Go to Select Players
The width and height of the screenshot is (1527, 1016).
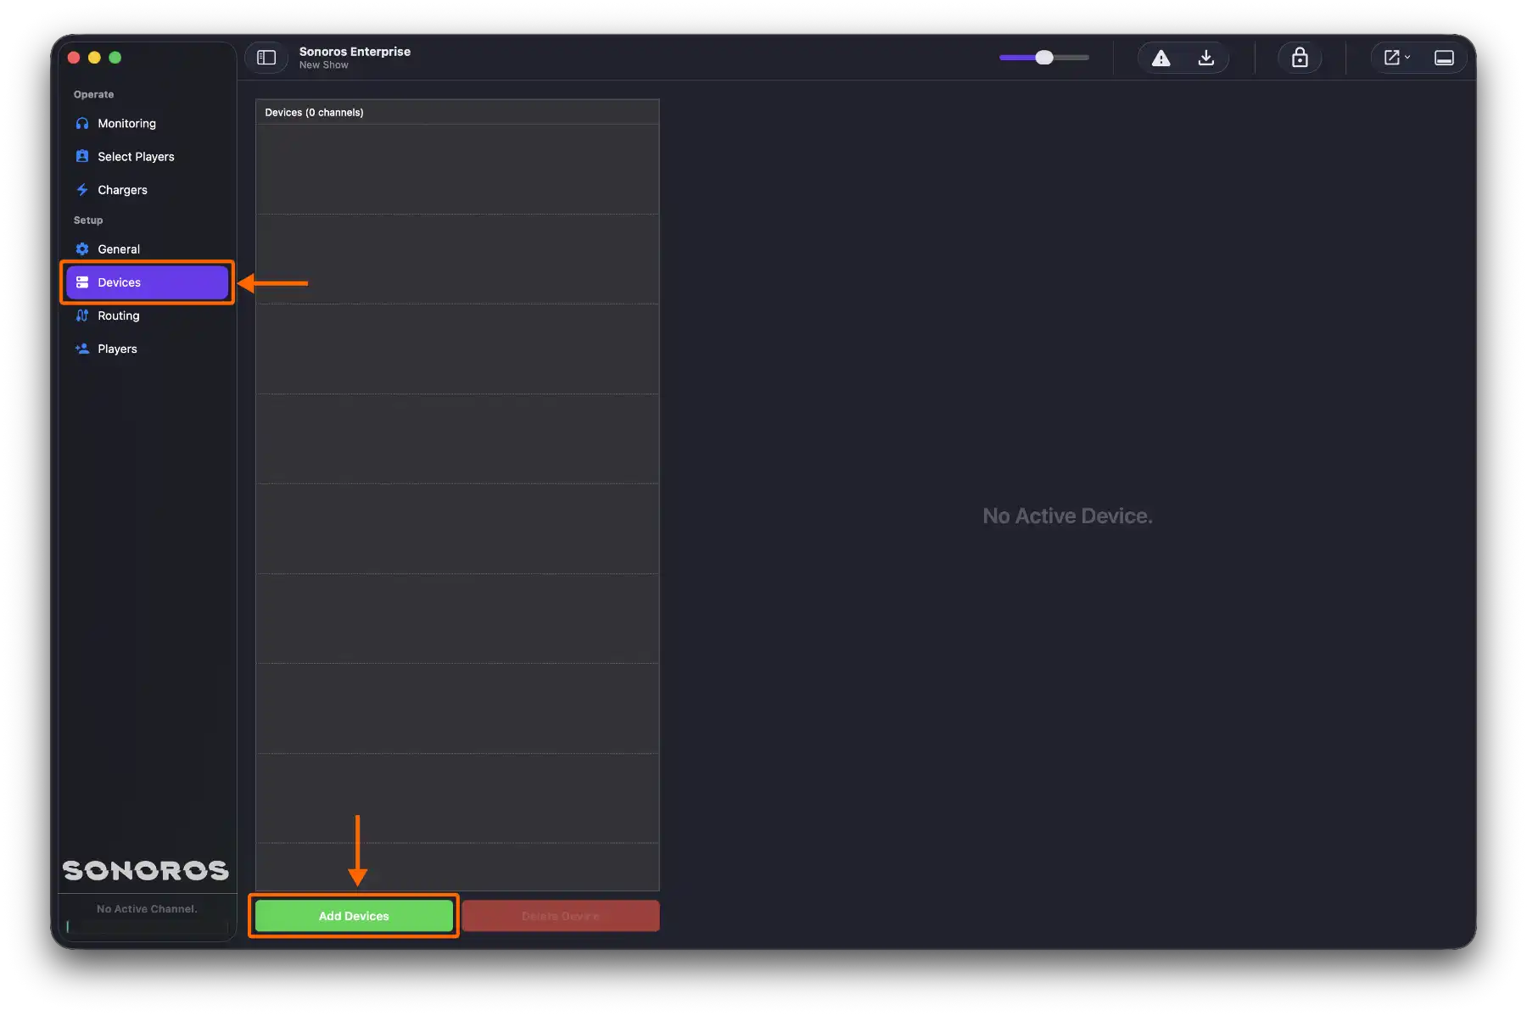(x=147, y=156)
